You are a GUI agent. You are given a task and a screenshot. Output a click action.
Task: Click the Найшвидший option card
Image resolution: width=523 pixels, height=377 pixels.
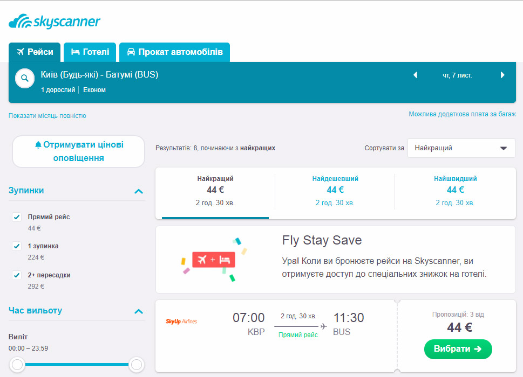455,191
